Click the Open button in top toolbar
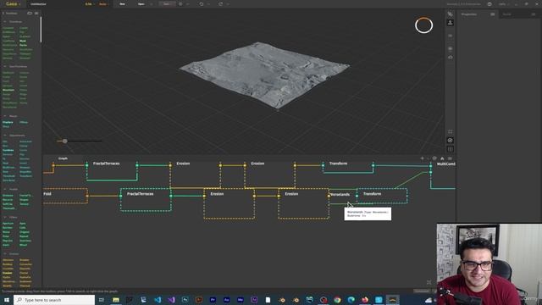 pos(141,4)
